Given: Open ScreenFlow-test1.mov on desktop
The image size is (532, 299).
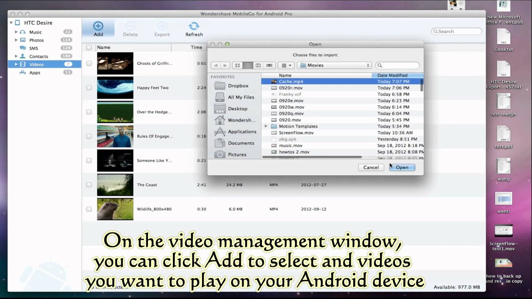Looking at the screenshot, I should click(x=503, y=238).
